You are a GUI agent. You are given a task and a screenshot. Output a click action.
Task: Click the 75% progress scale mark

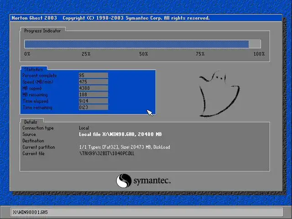tap(200, 54)
